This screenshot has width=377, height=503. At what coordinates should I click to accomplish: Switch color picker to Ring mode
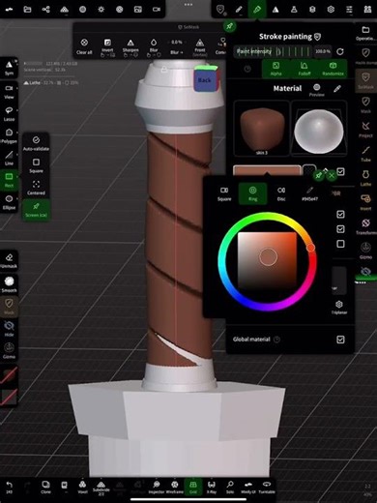[253, 193]
